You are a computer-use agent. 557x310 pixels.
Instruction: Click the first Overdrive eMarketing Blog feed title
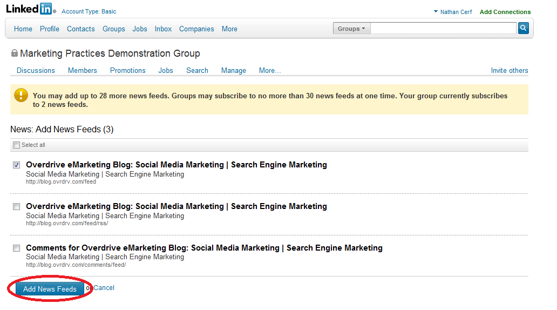pos(176,165)
